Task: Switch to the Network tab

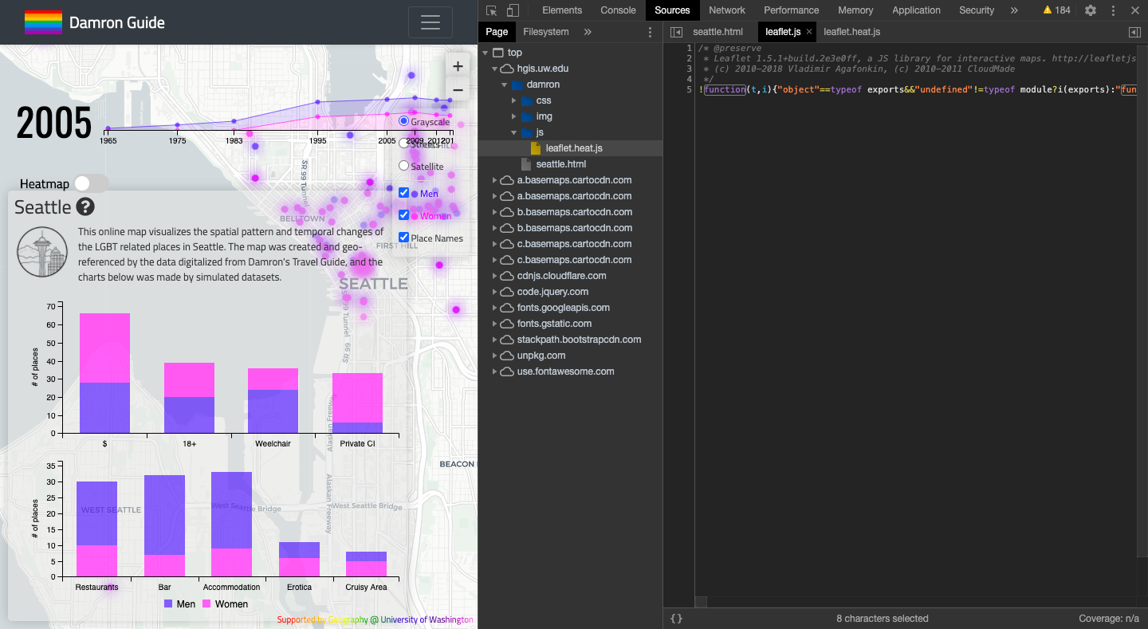Action: tap(726, 10)
